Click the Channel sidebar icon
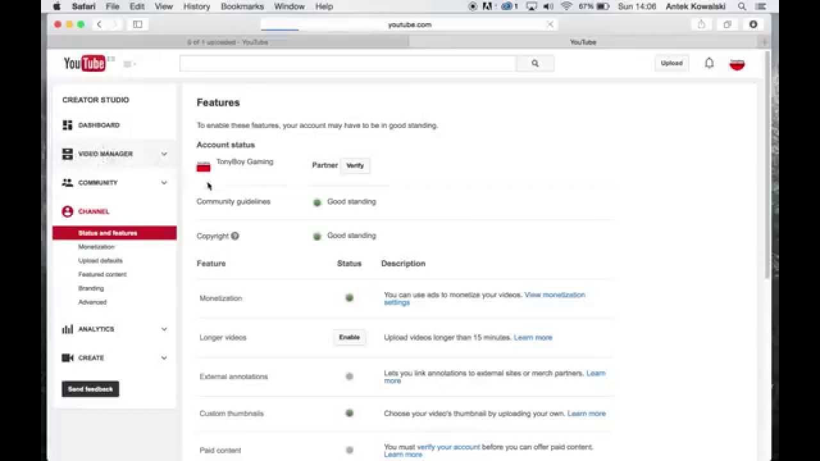This screenshot has height=461, width=820. point(67,211)
